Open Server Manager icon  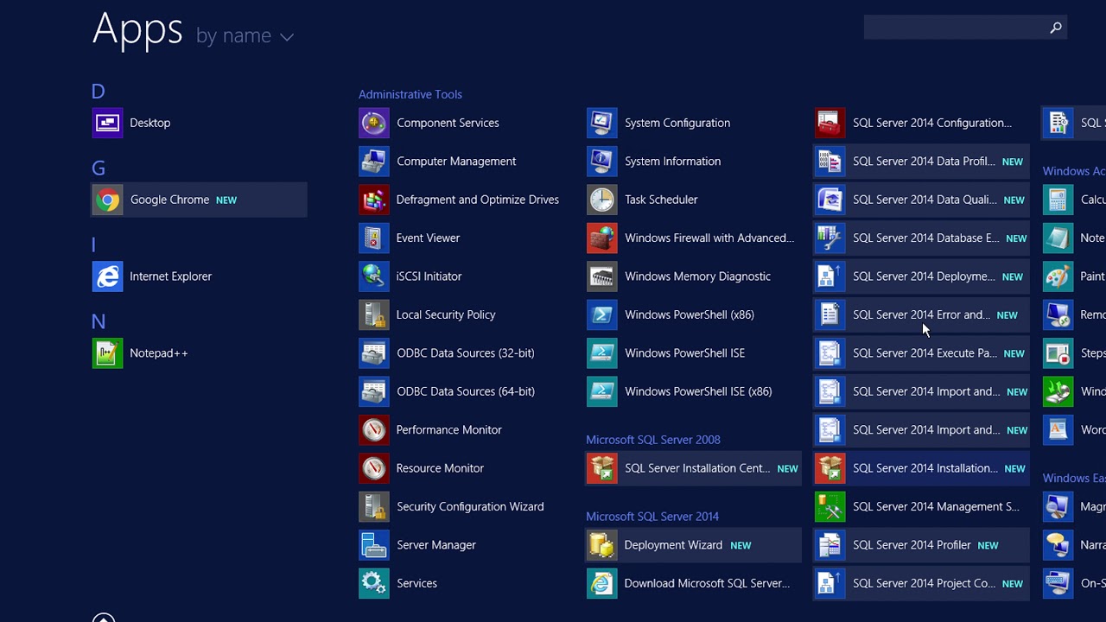point(374,545)
